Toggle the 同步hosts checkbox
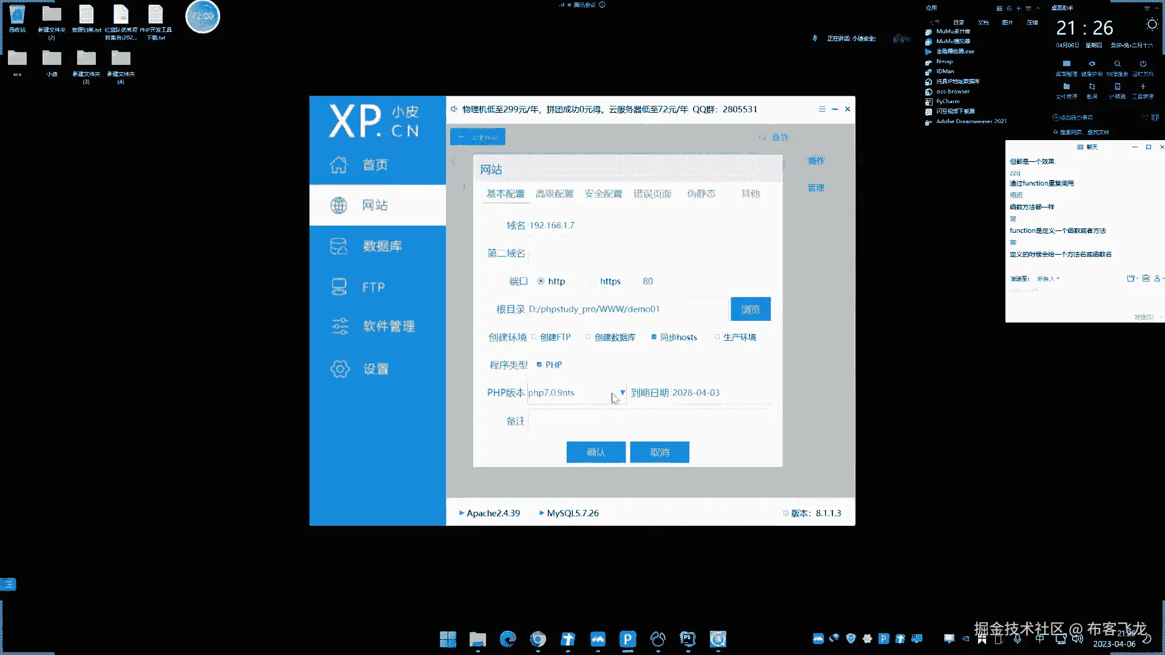The image size is (1165, 655). [x=654, y=337]
